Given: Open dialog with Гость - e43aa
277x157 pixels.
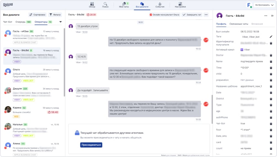Looking at the screenshot, I should 32,37.
